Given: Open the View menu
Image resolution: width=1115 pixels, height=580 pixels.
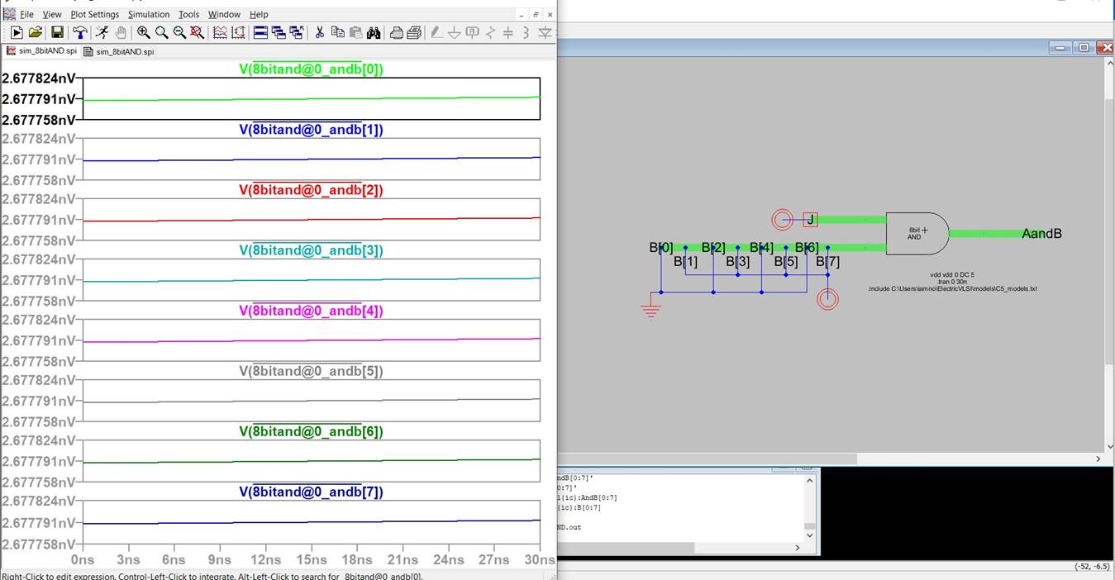Looking at the screenshot, I should [x=52, y=14].
